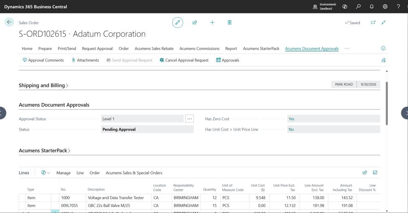Click the back arrow button
This screenshot has height=213, width=408.
click(x=9, y=22)
